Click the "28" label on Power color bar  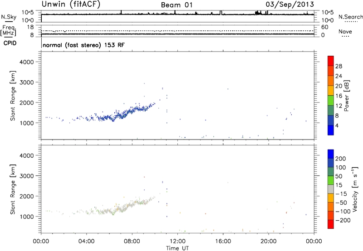338,66
